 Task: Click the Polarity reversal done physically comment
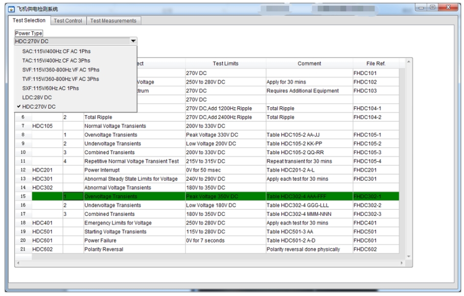click(309, 250)
